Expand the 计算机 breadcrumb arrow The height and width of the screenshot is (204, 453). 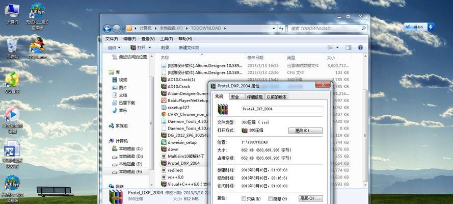click(x=155, y=29)
